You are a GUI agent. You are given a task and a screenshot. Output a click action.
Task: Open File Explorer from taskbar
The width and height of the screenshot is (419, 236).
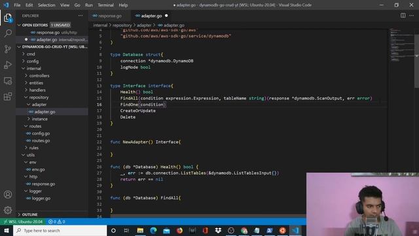pyautogui.click(x=140, y=230)
